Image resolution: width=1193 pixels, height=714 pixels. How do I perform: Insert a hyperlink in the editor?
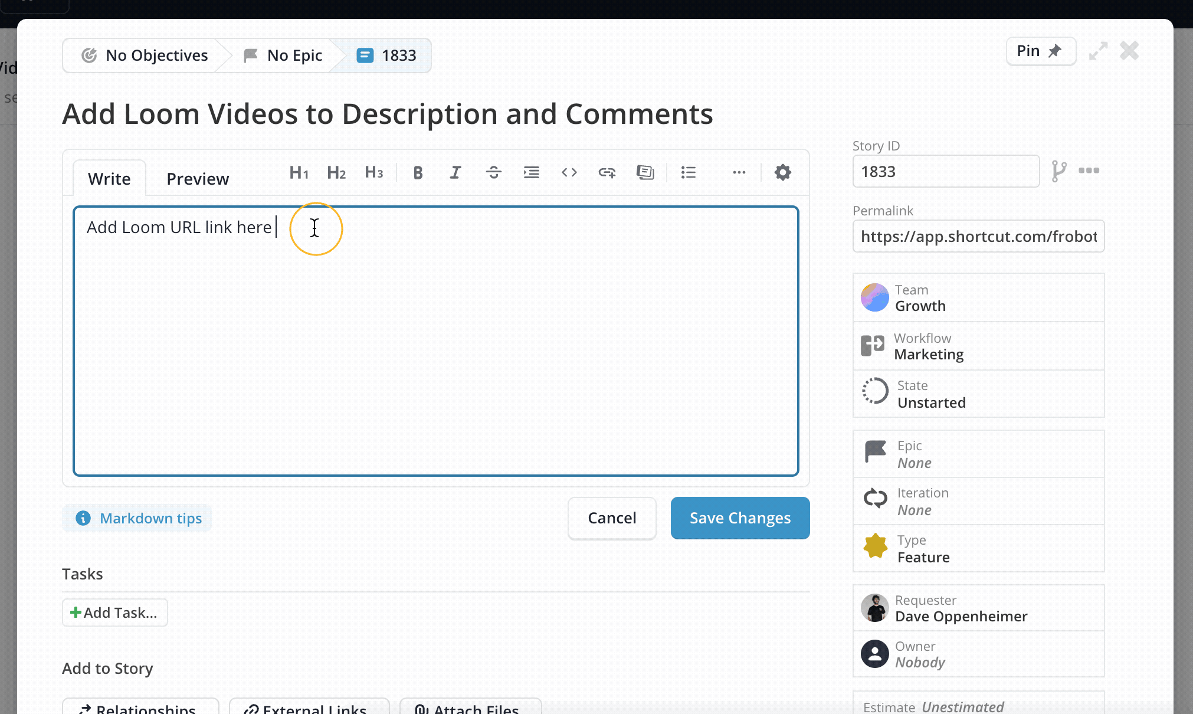click(607, 172)
